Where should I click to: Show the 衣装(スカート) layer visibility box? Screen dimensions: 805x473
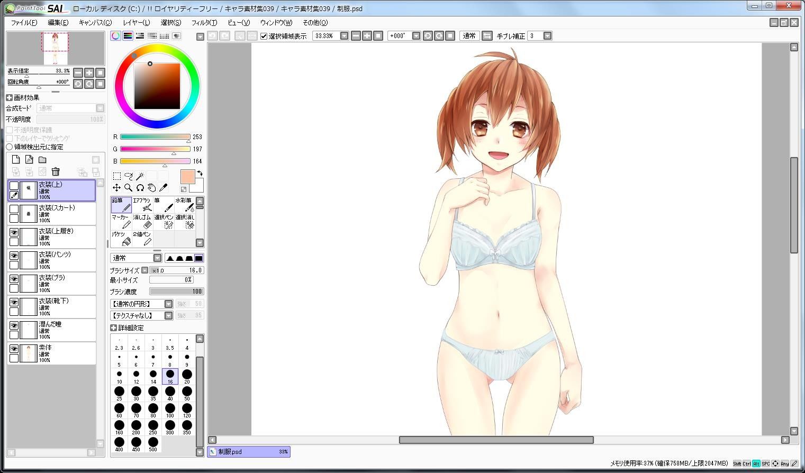[14, 209]
